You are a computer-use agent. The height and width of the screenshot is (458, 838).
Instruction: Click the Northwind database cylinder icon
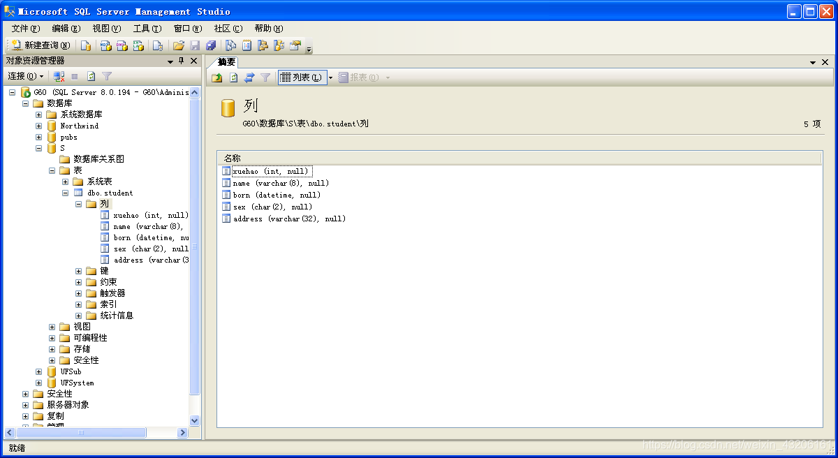pos(52,126)
